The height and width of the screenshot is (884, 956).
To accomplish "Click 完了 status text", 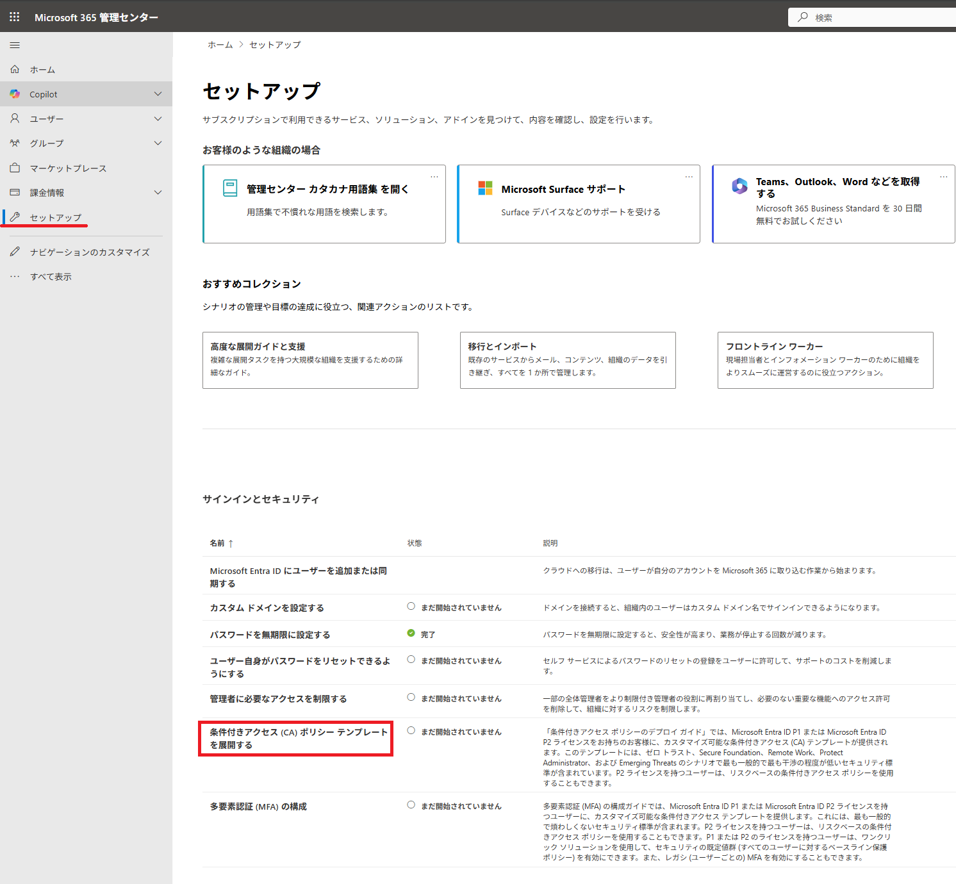I will [428, 635].
